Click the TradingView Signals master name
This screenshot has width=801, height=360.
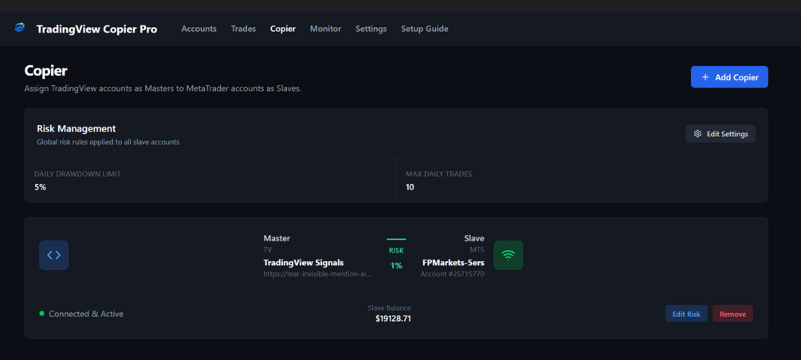coord(304,263)
